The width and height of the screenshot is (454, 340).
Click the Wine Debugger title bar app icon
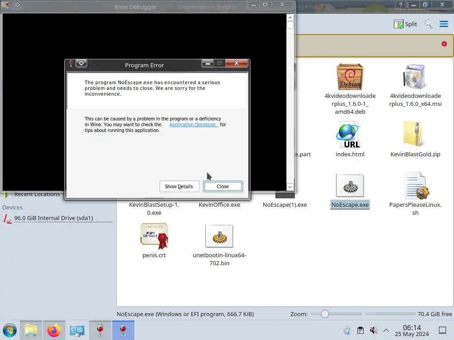pos(5,4)
